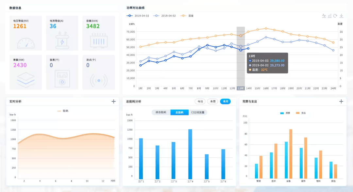Click the 24时 axis label

333,88
